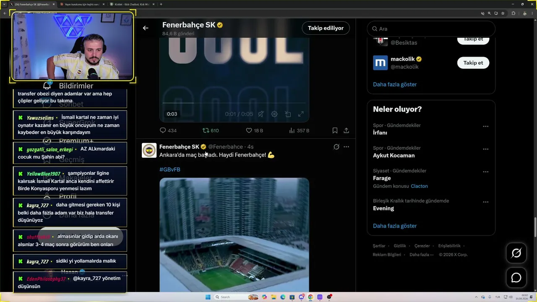Open the taskbar clock and date
This screenshot has height=302, width=537.
[522, 297]
